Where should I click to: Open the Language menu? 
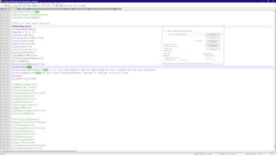tap(27, 3)
